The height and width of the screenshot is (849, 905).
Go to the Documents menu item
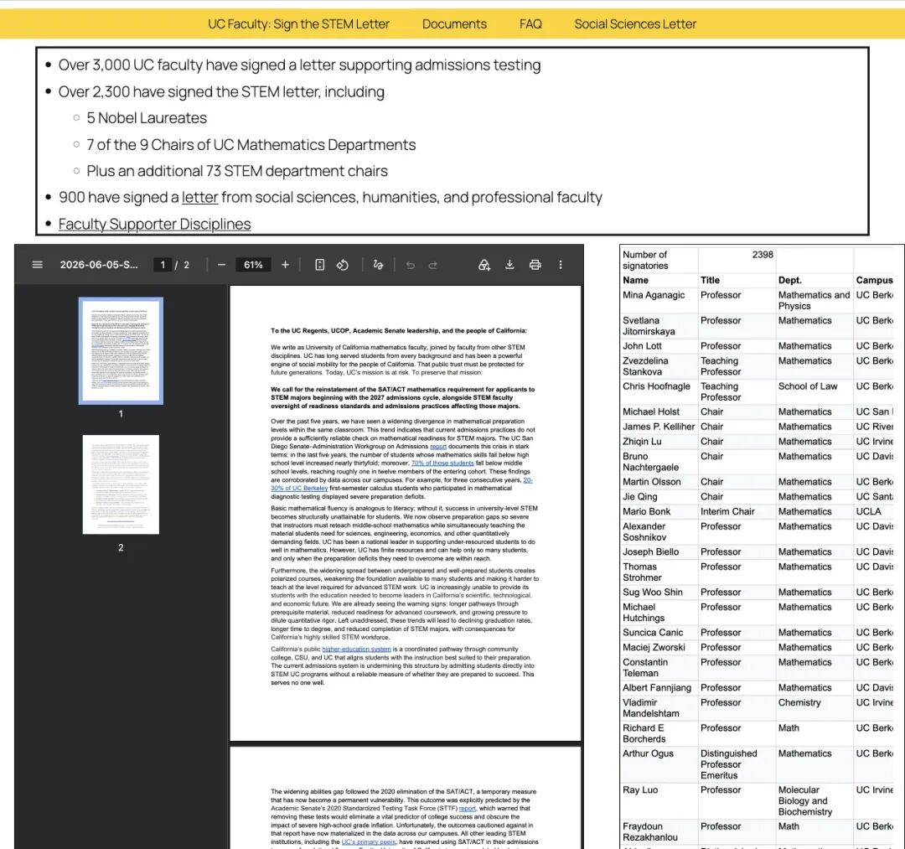454,24
